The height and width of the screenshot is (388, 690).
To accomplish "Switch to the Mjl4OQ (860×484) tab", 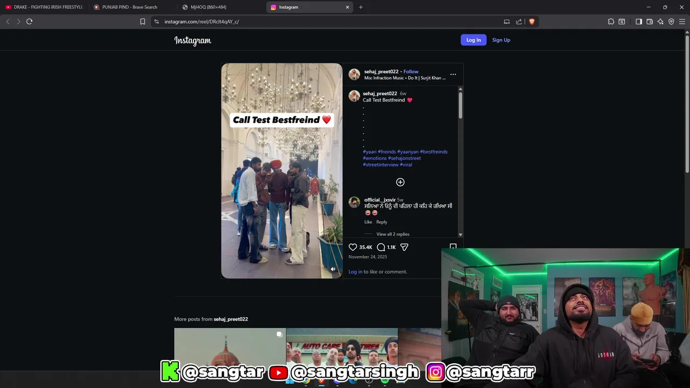I will [x=220, y=7].
